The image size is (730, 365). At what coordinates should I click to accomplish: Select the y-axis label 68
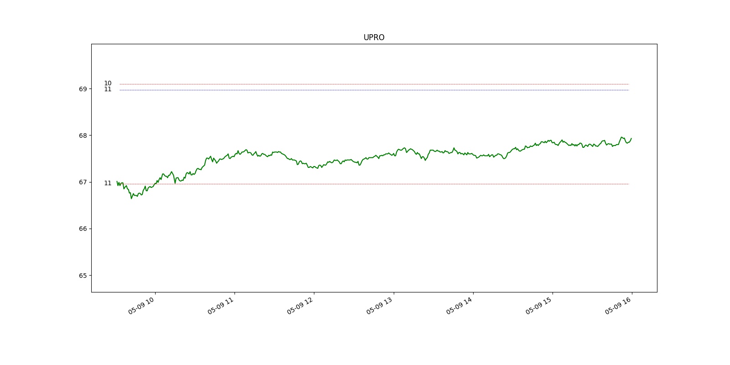click(x=83, y=136)
